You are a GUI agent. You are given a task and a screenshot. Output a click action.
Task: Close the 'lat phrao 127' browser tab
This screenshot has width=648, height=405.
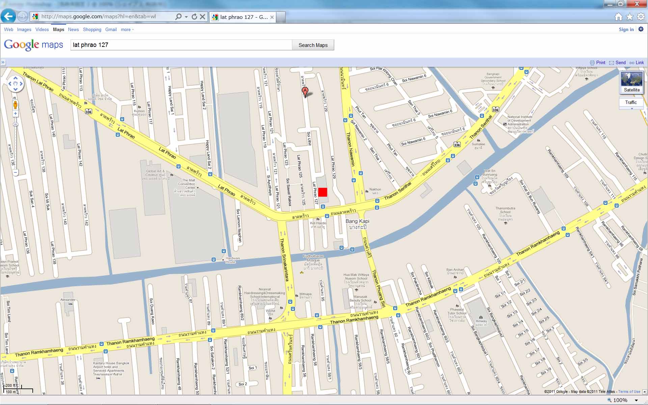pyautogui.click(x=272, y=17)
